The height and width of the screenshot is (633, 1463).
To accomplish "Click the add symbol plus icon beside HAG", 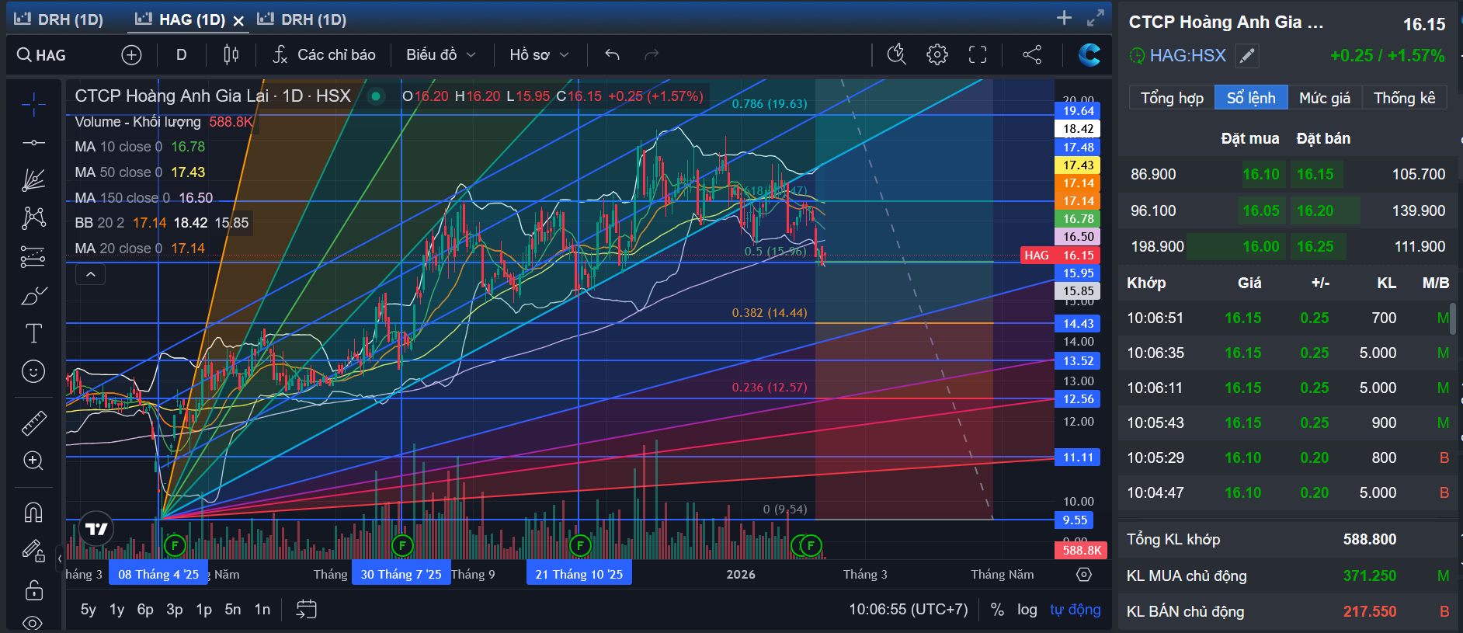I will 131,55.
